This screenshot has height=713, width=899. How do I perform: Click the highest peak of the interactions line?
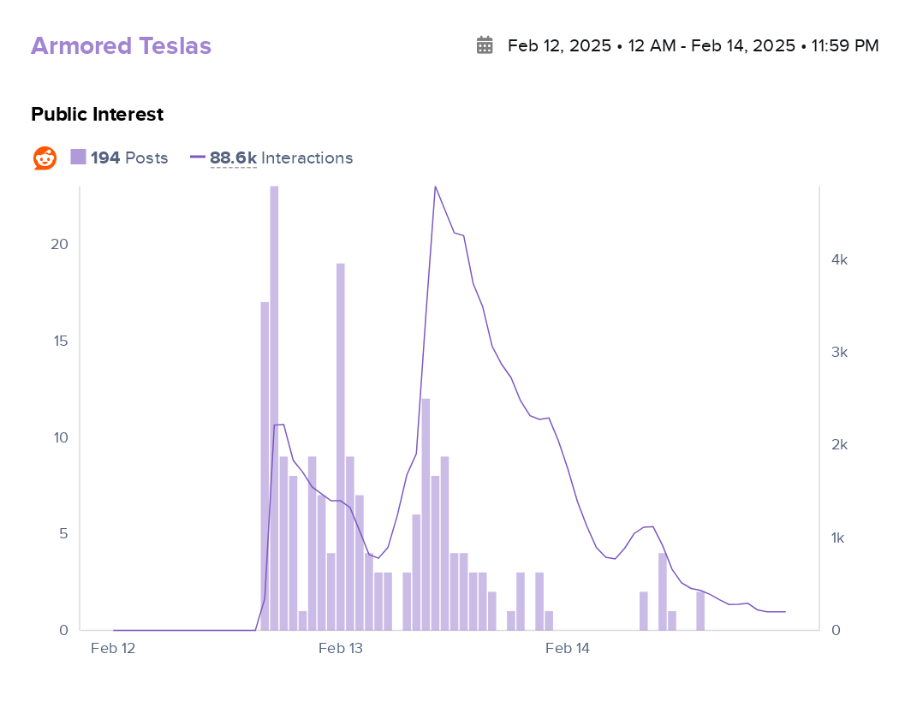(x=435, y=187)
